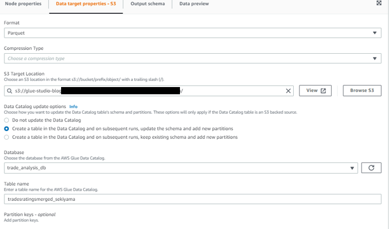The image size is (391, 229).
Task: Open the Info link for Data Catalog options
Action: 73,106
